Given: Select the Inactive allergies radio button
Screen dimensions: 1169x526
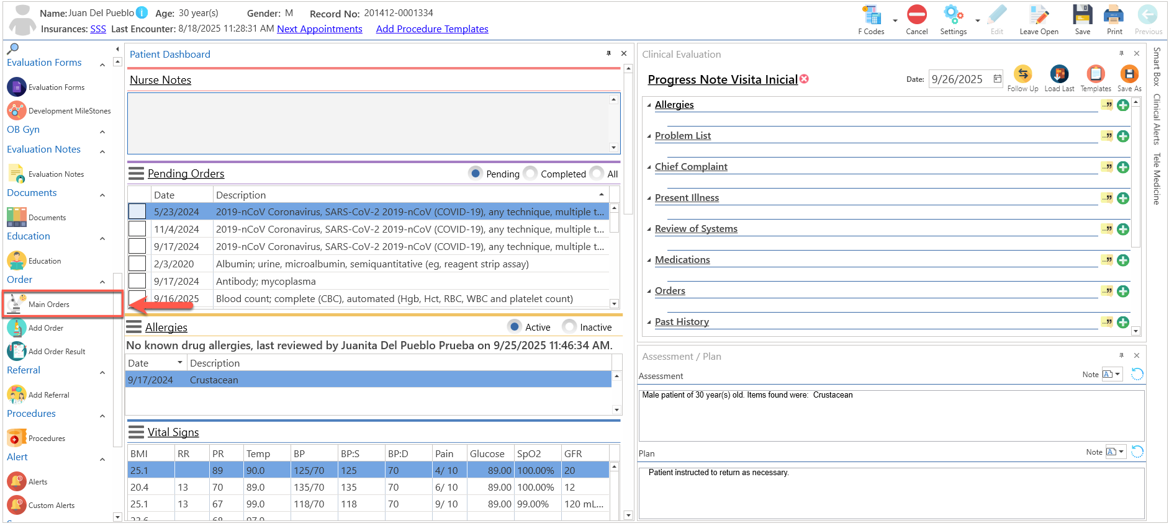Looking at the screenshot, I should [x=569, y=326].
